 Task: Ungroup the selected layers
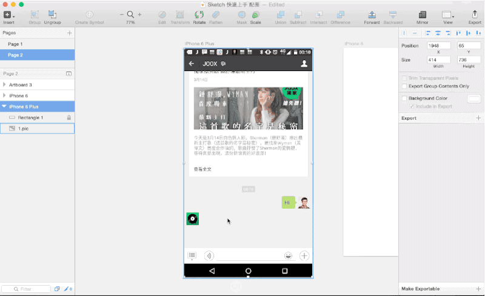pyautogui.click(x=52, y=15)
